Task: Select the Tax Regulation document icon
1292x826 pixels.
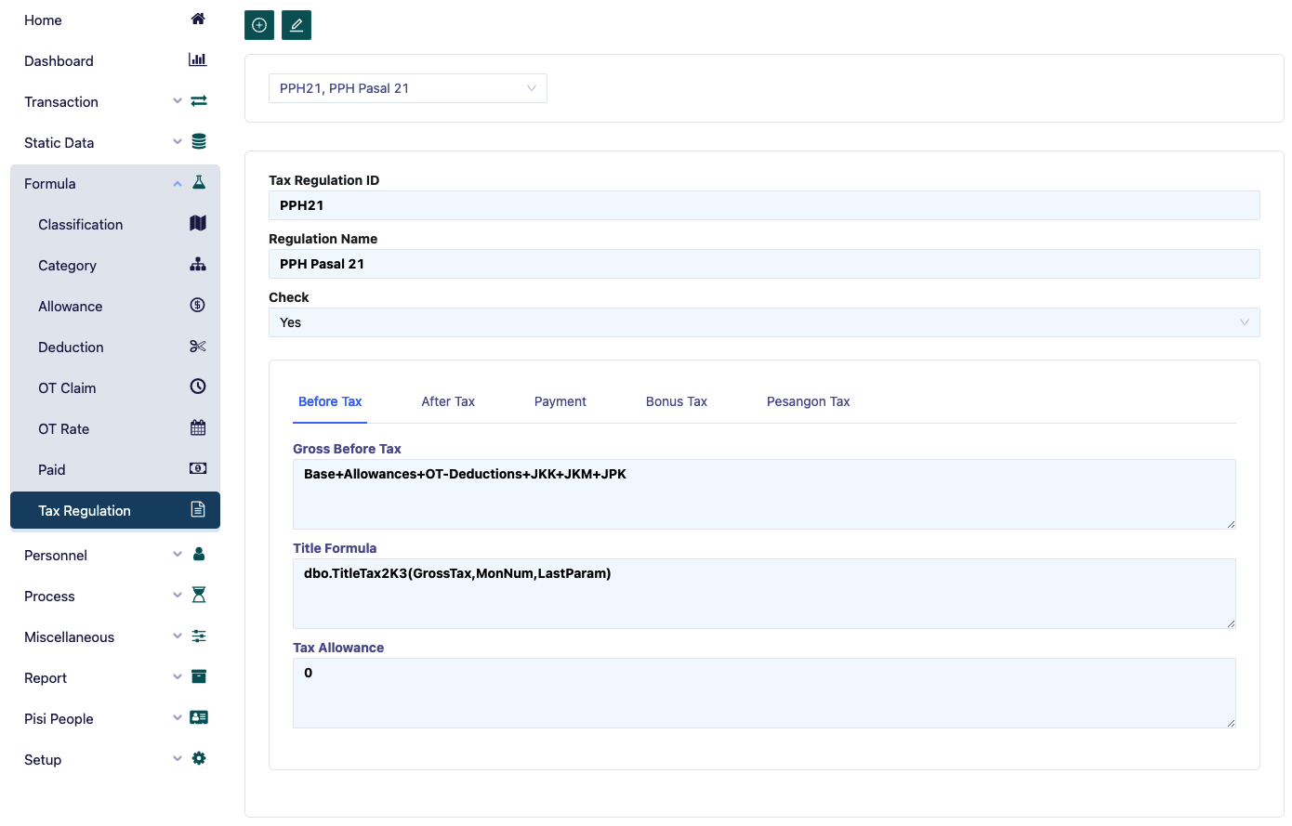Action: [x=197, y=510]
